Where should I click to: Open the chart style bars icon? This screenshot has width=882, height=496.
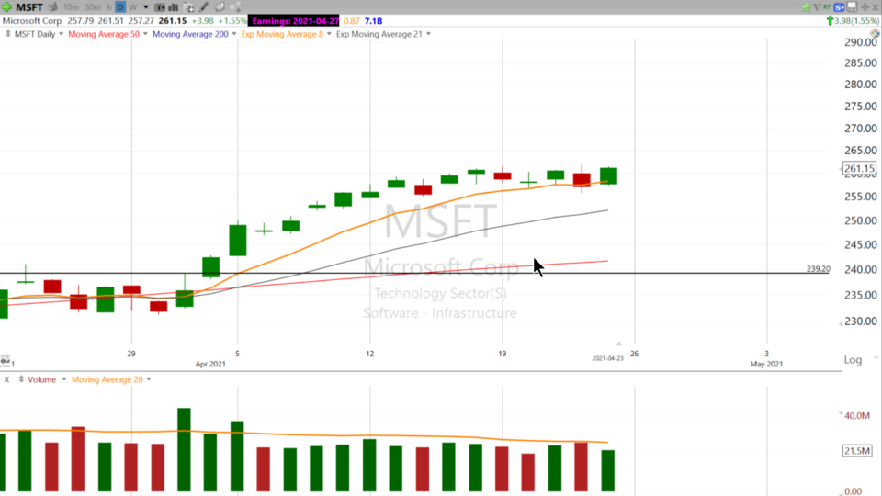[174, 7]
